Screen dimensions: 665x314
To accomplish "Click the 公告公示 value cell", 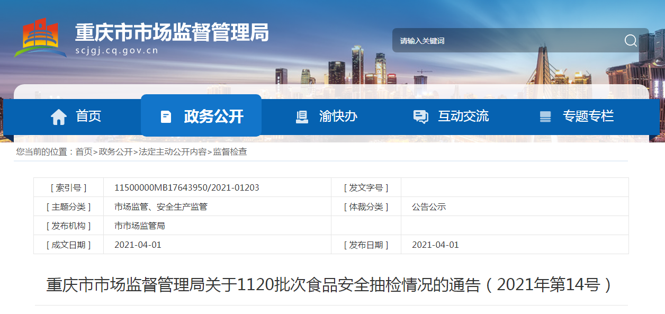I will [515, 207].
